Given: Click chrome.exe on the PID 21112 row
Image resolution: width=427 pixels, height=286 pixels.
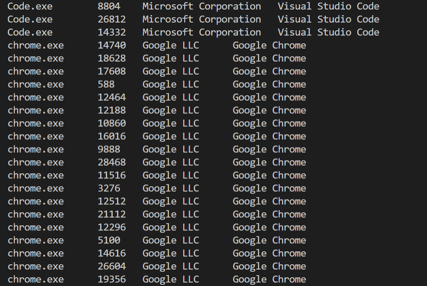Looking at the screenshot, I should (x=36, y=214).
